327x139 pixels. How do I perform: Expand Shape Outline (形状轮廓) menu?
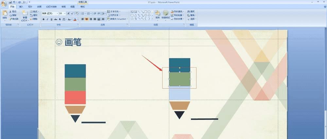178,15
